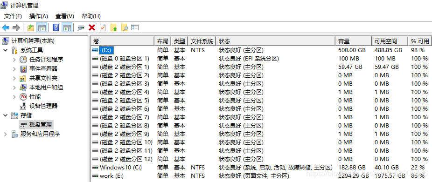Click the Event Viewer icon in tree
This screenshot has height=182, width=432.
pos(23,69)
